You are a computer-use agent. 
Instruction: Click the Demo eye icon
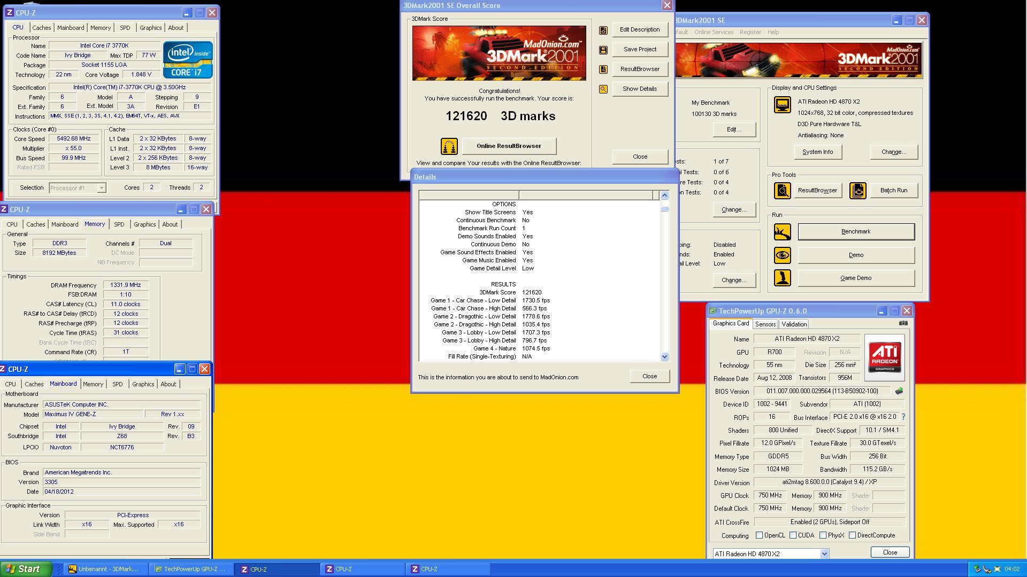coord(783,255)
